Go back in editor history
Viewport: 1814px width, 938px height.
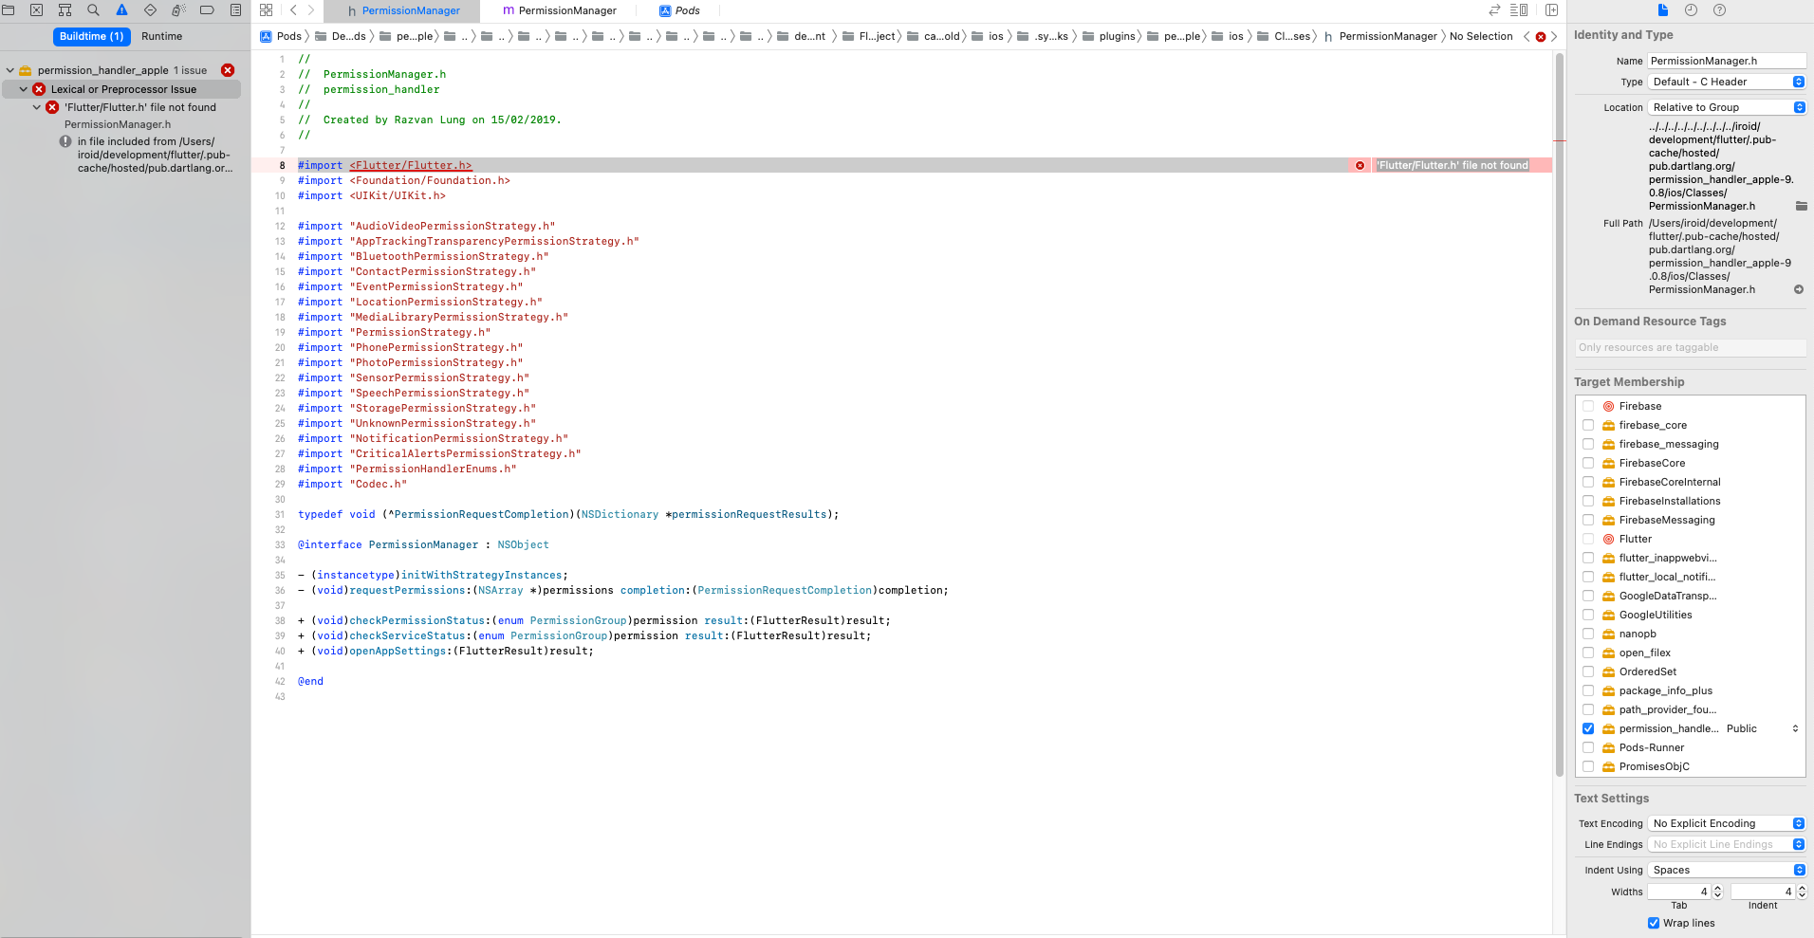[x=293, y=10]
